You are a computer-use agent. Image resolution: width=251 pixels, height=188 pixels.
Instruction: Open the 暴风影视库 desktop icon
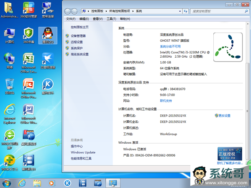(x=28, y=137)
